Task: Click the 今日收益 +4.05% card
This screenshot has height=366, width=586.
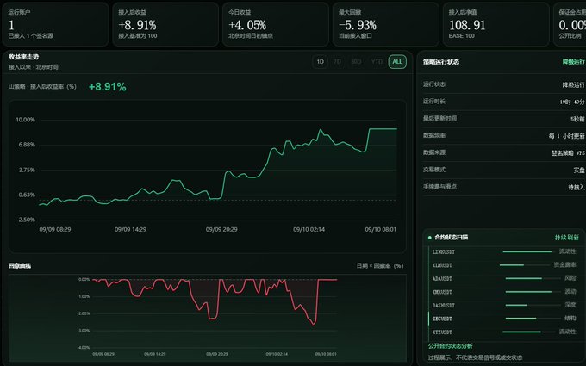Action: pyautogui.click(x=276, y=24)
